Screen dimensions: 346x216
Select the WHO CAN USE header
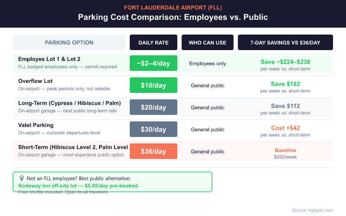pyautogui.click(x=208, y=42)
